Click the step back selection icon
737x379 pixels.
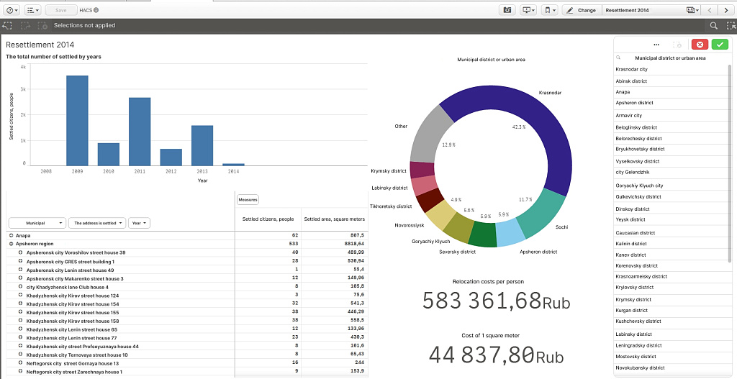pyautogui.click(x=8, y=25)
